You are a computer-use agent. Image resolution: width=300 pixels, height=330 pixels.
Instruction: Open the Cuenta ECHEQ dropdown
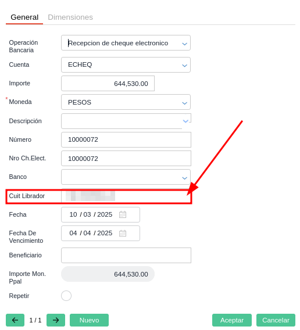184,66
